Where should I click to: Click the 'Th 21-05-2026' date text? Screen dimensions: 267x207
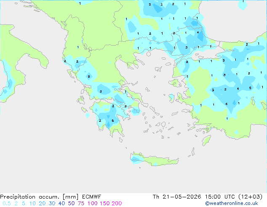[177, 197]
